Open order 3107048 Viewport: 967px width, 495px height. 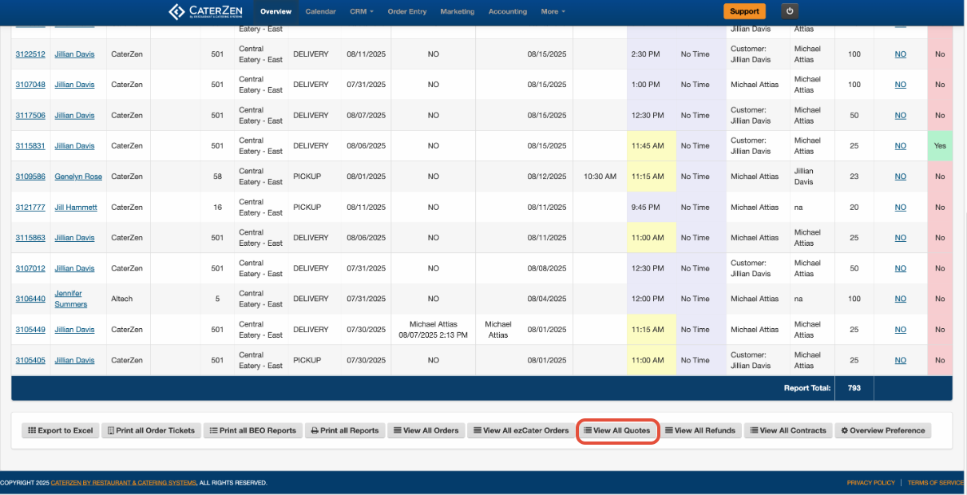point(30,85)
